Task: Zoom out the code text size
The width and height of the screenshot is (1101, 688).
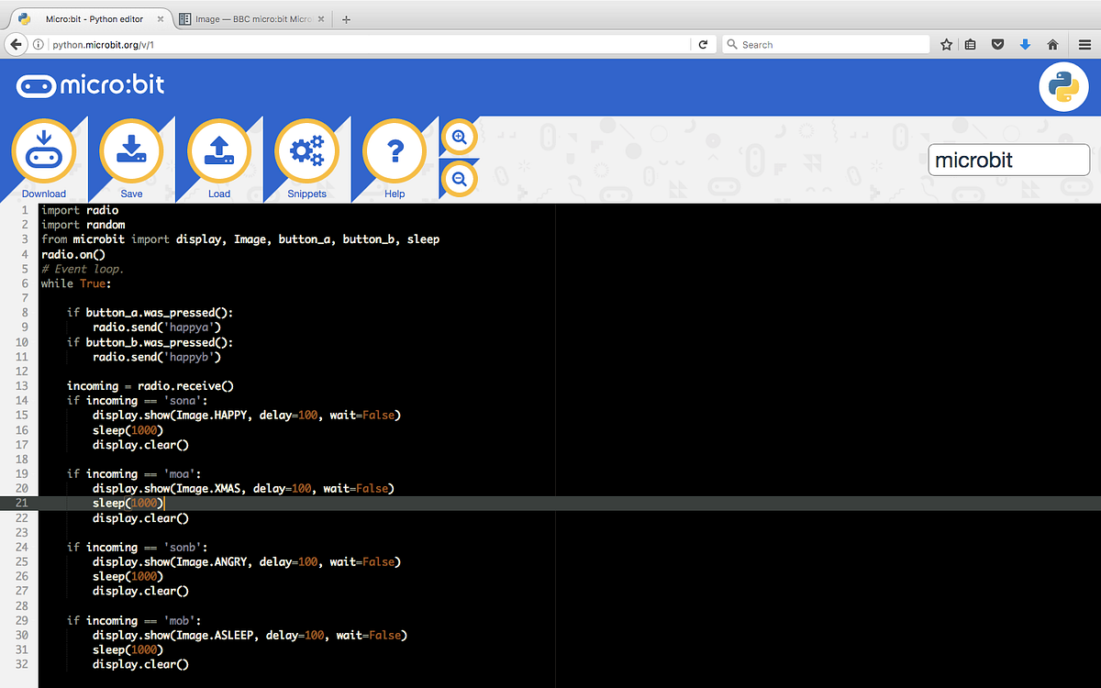Action: click(458, 178)
